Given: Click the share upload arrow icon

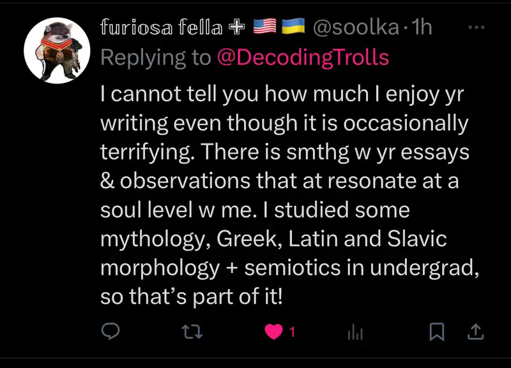Looking at the screenshot, I should click(476, 332).
